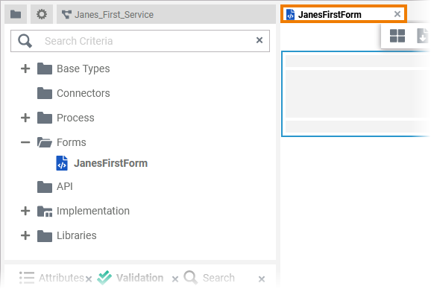Select JanesFirstForm in the tree

pyautogui.click(x=110, y=163)
